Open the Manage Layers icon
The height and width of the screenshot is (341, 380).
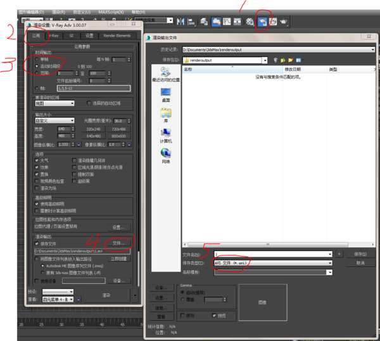[x=204, y=22]
